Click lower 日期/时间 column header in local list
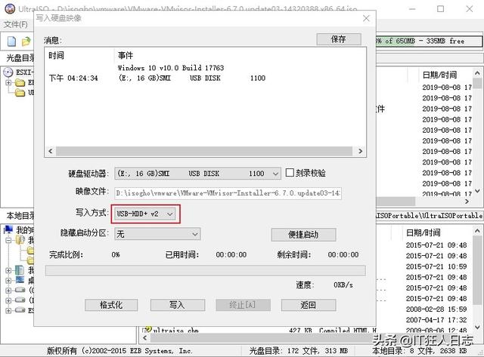 [x=423, y=232]
